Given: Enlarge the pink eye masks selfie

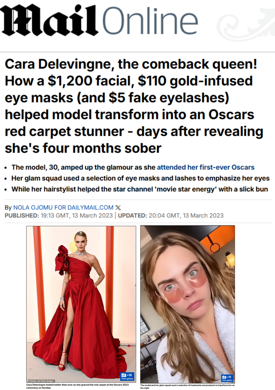Looking at the screenshot, I should click(x=187, y=304).
